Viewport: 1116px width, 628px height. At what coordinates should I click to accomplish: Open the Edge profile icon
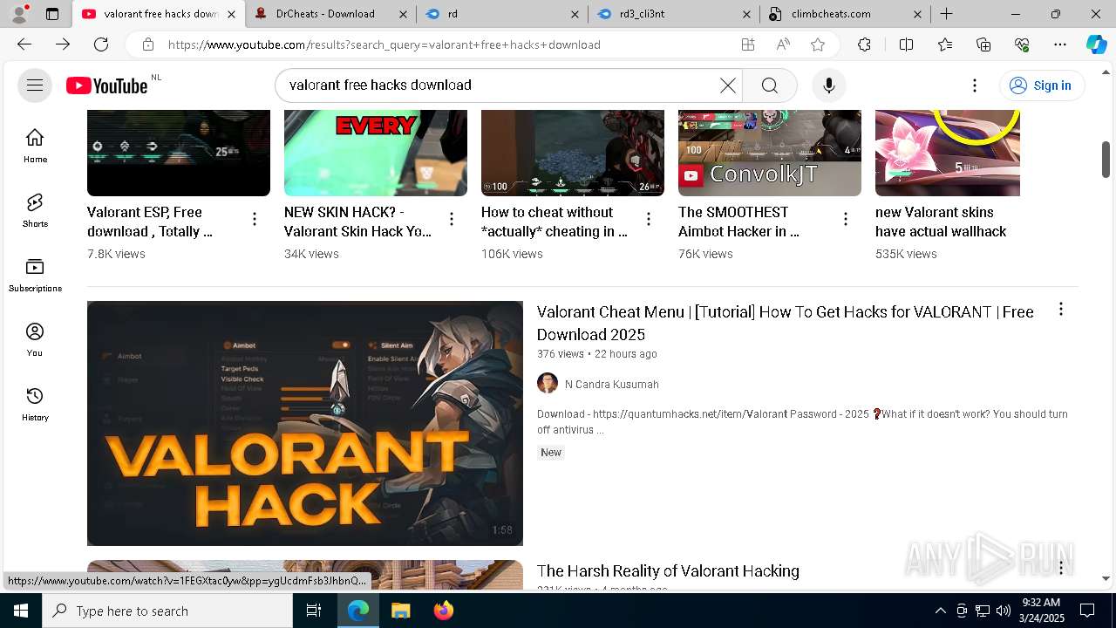[x=19, y=14]
